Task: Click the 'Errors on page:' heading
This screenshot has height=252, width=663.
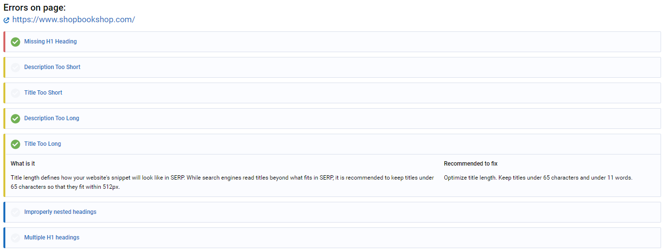Action: 34,7
